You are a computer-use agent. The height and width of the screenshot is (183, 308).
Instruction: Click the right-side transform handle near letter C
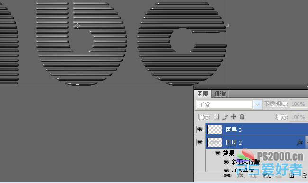pos(227,25)
